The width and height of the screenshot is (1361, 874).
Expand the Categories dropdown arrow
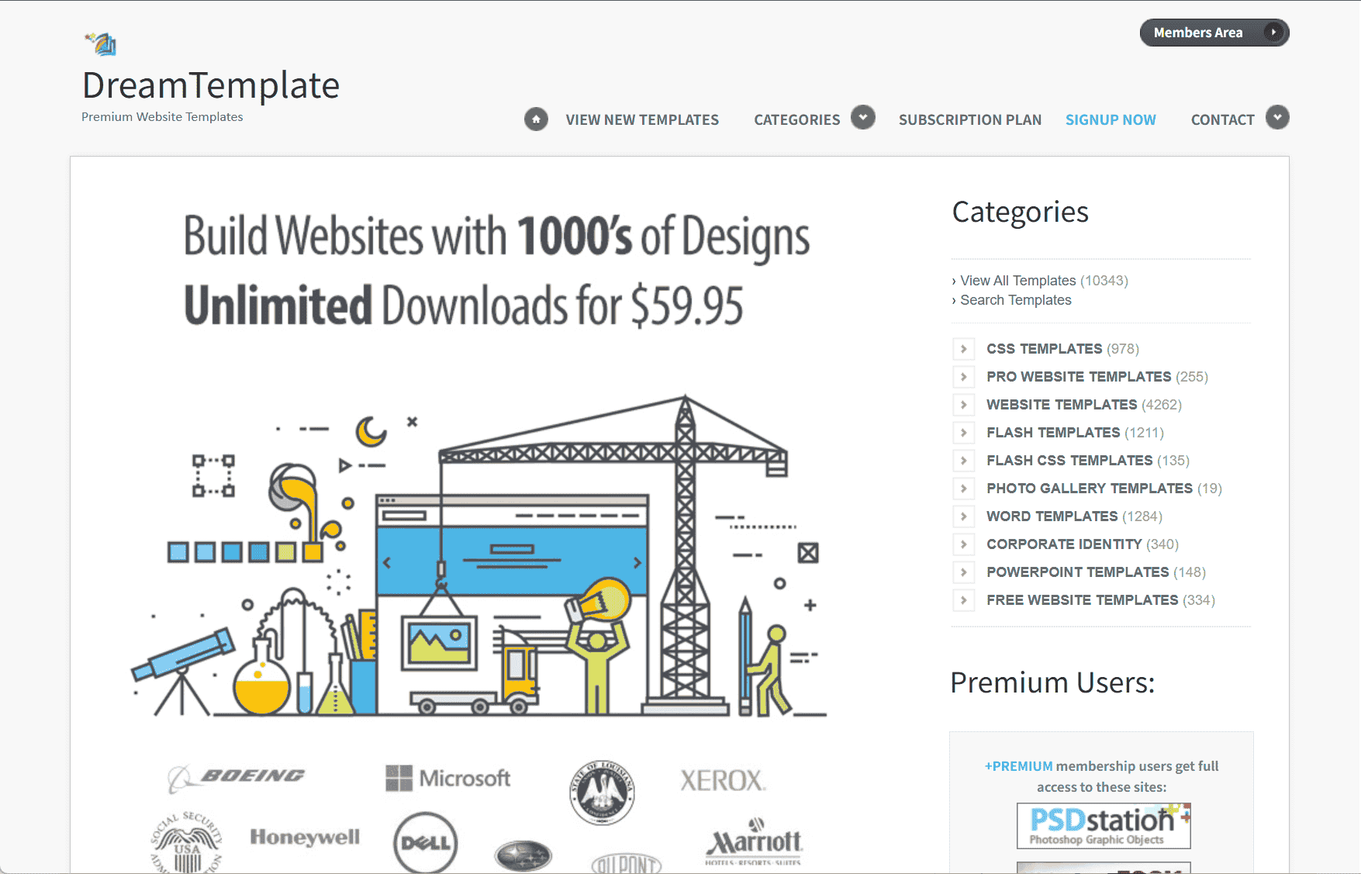(x=862, y=118)
